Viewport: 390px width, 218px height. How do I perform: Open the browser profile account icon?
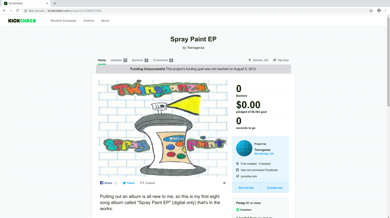[x=379, y=10]
